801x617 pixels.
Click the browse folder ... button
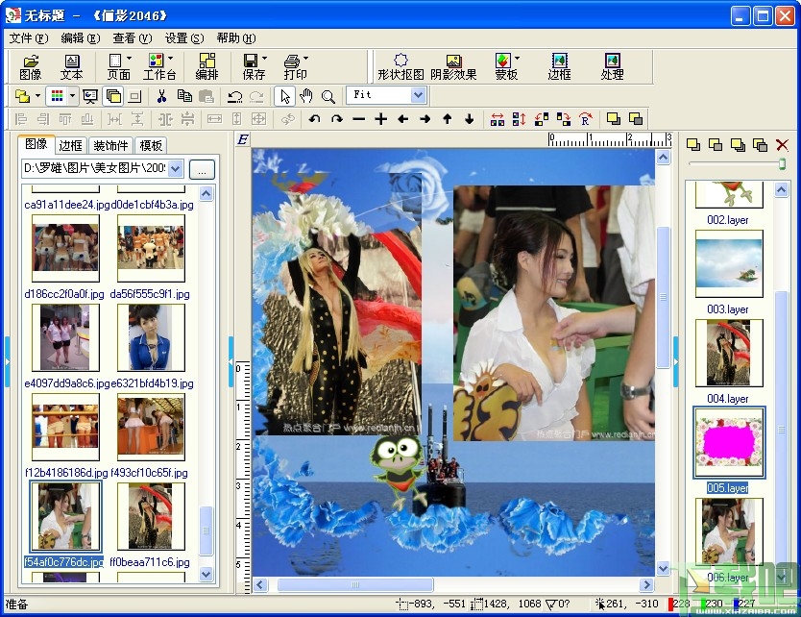(202, 169)
